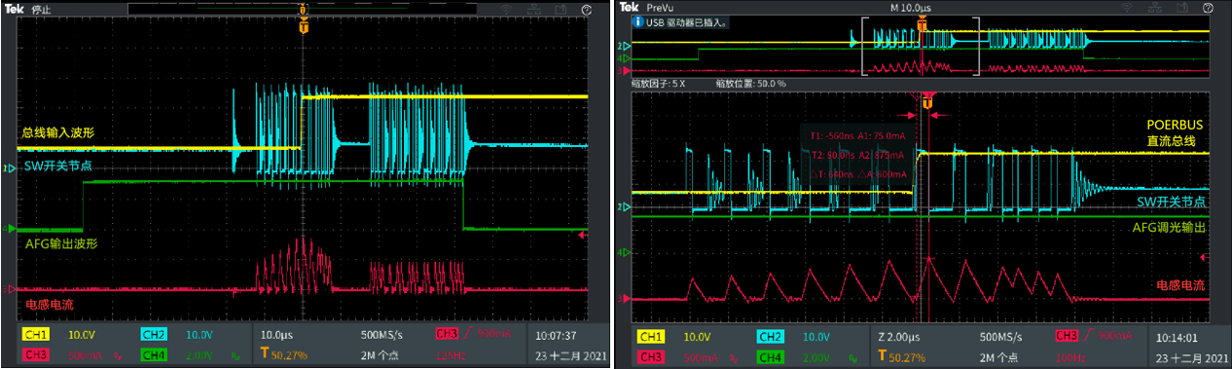The height and width of the screenshot is (369, 1232).
Task: Click the 10.0µs timebase readout on left scope
Action: 275,334
